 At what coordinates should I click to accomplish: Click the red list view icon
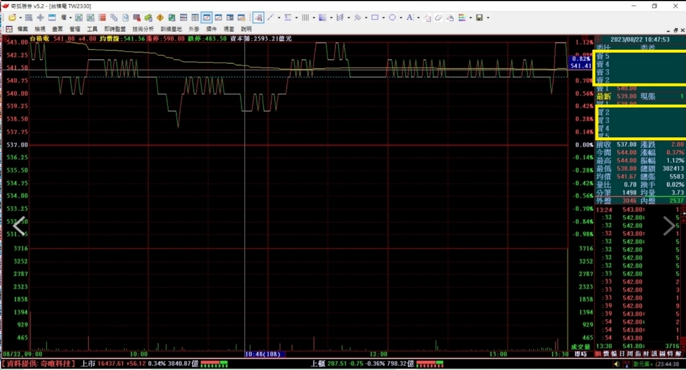coord(102,18)
